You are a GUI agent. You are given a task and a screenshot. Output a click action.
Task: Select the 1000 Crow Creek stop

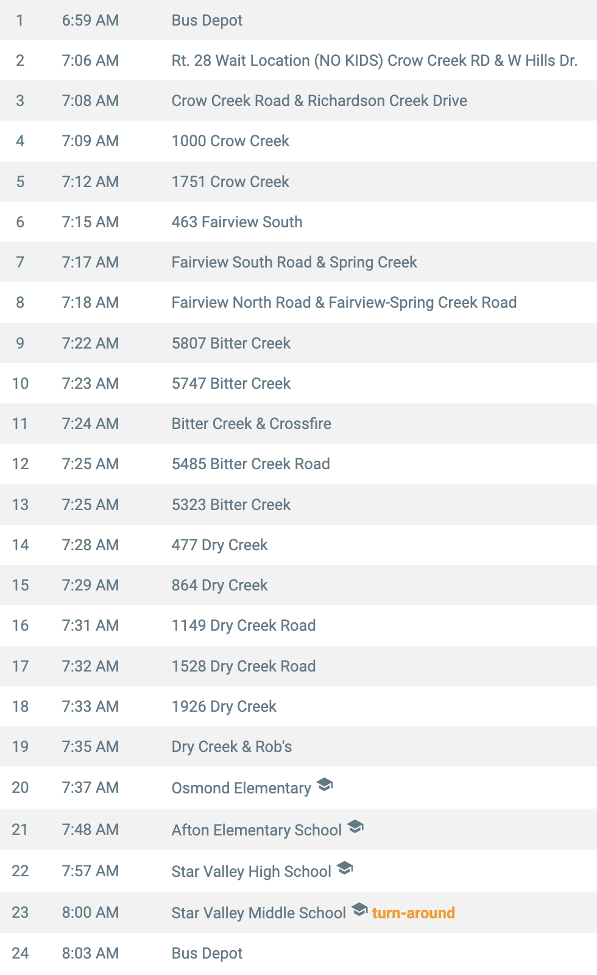click(298, 141)
